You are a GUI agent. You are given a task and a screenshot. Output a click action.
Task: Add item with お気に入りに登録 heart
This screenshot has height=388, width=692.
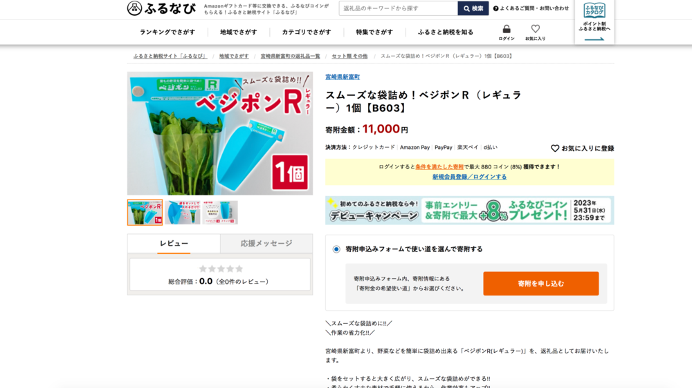pos(555,148)
